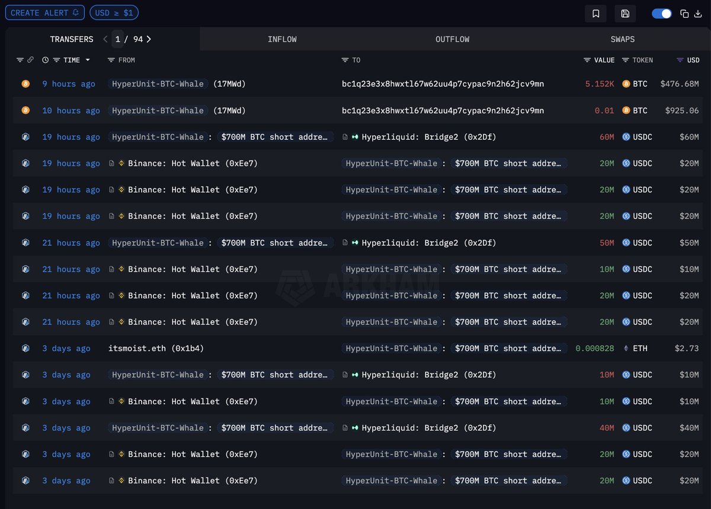Go to previous page of transfers
This screenshot has height=509, width=711.
tap(105, 39)
